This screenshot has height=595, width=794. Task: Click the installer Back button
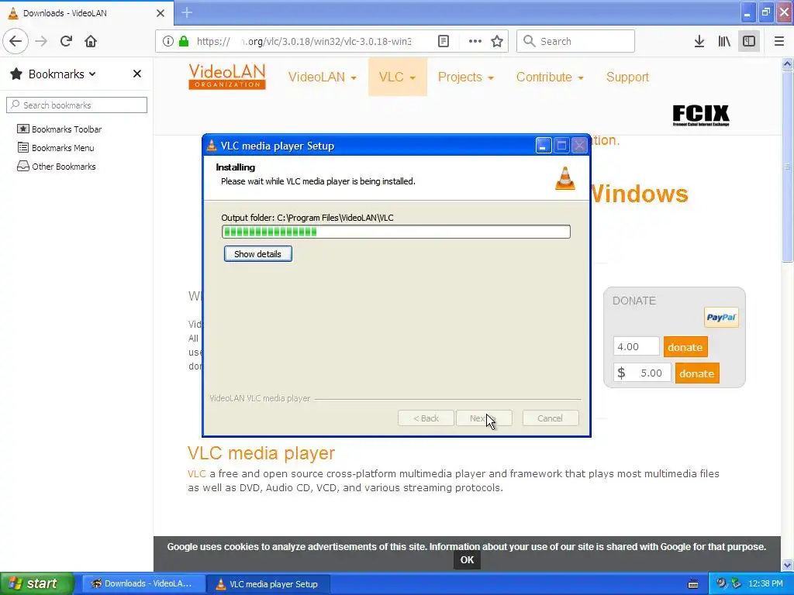point(426,418)
